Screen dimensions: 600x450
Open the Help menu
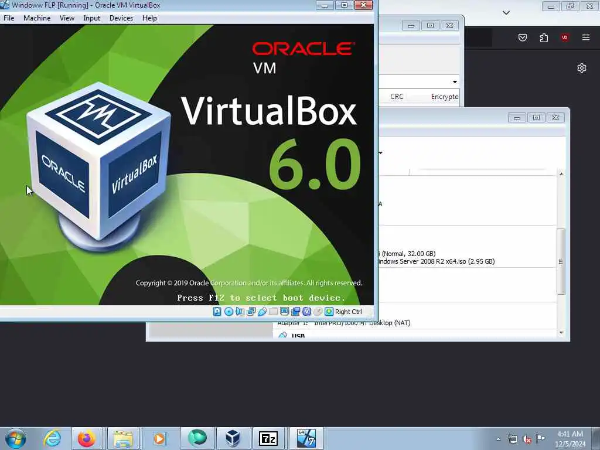pyautogui.click(x=149, y=18)
